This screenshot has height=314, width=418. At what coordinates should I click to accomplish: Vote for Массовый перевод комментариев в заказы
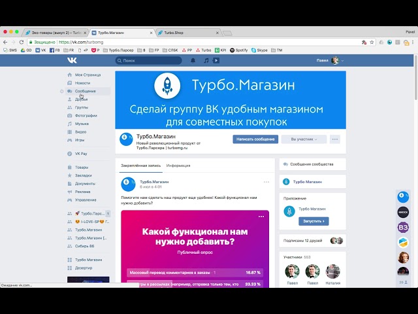195,273
